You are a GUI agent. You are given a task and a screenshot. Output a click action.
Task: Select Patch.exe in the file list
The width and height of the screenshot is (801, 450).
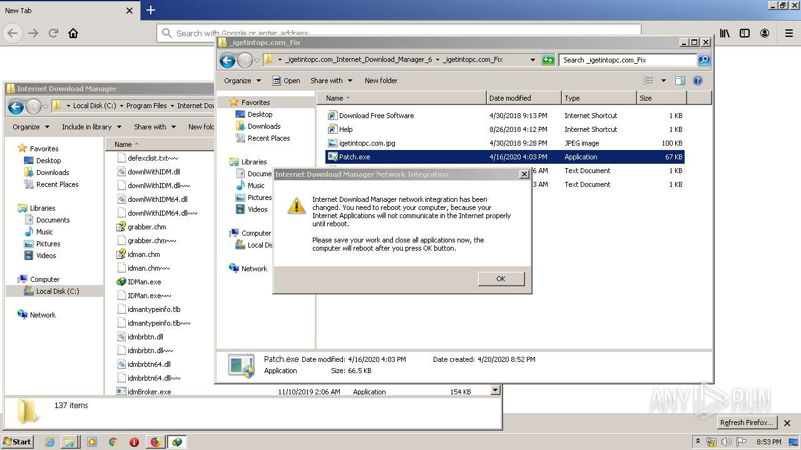click(505, 157)
